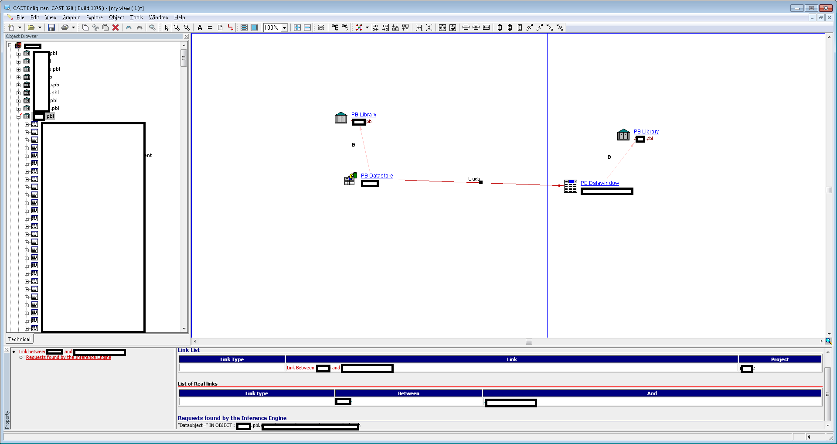Select the text 'A' annotation tool

[x=200, y=27]
